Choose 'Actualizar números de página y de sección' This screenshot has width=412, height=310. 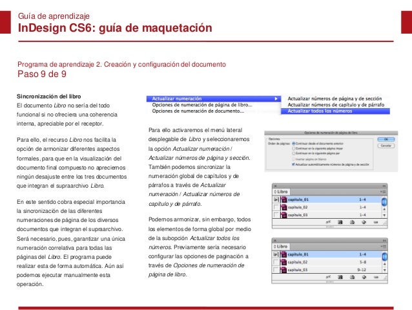click(335, 98)
